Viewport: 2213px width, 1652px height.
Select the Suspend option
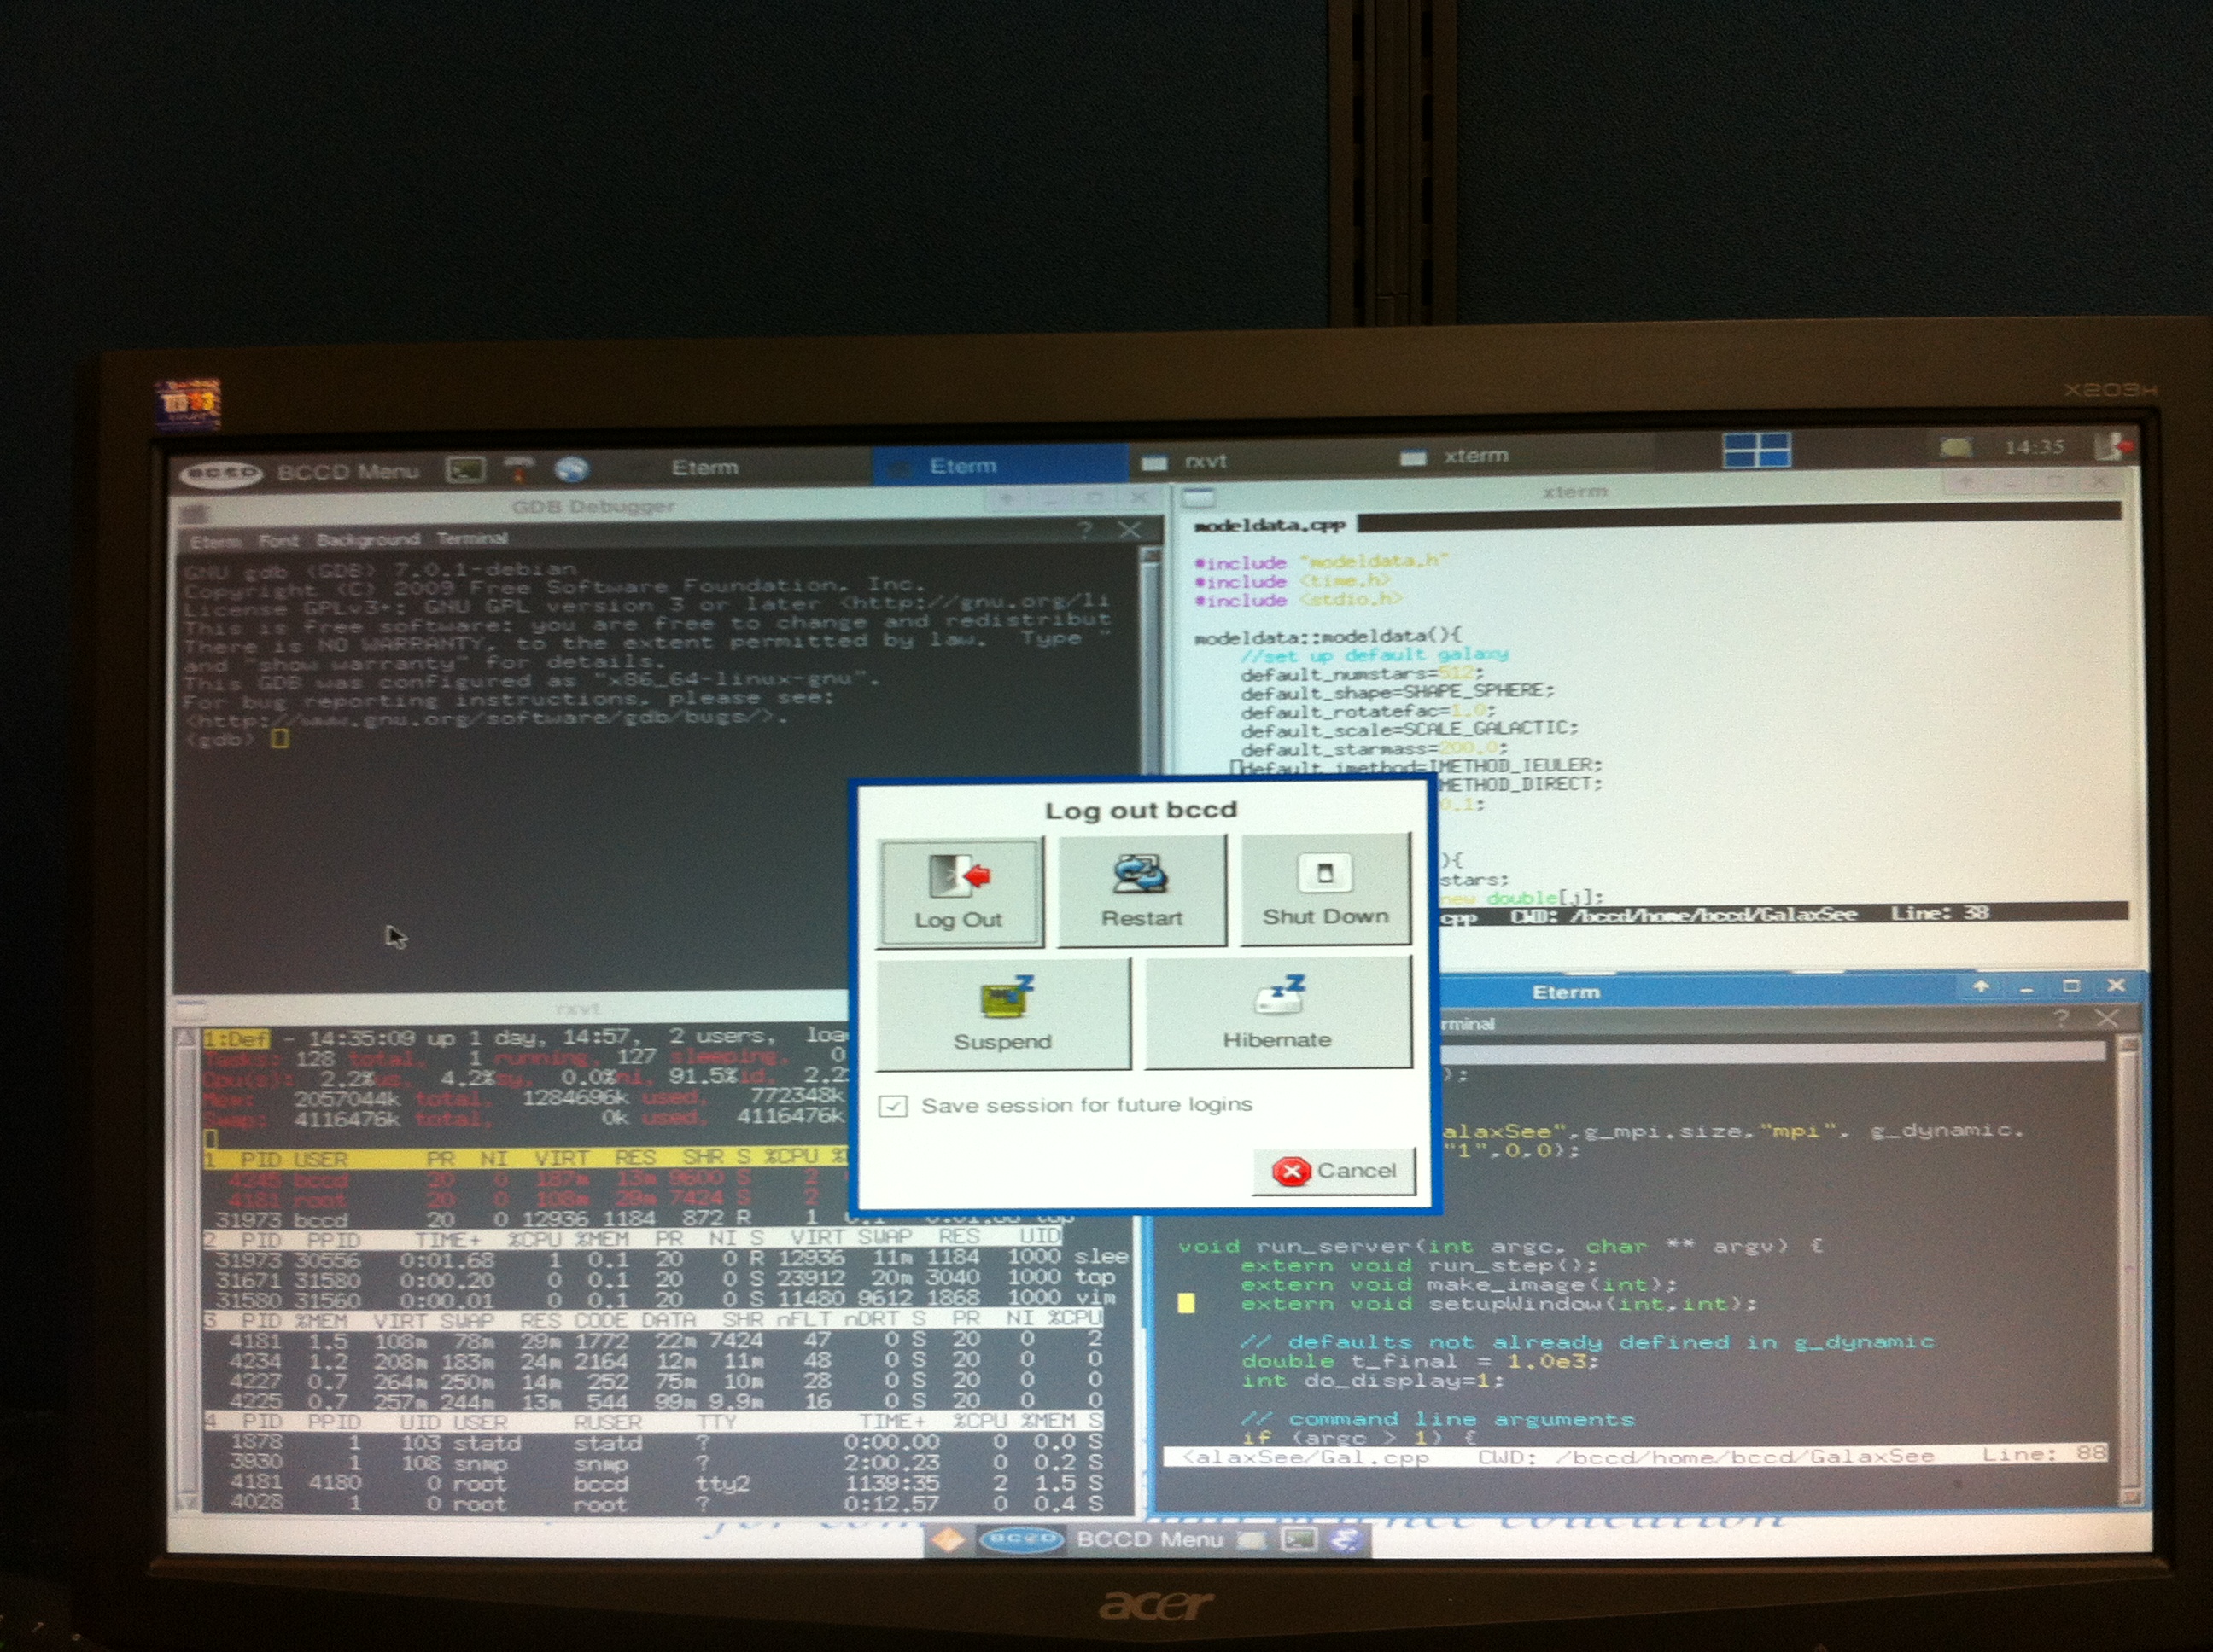(x=1002, y=1014)
